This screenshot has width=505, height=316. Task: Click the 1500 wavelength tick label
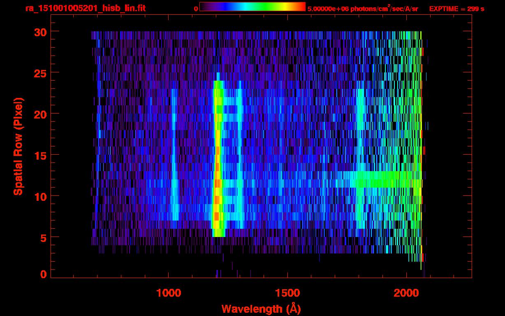[287, 293]
